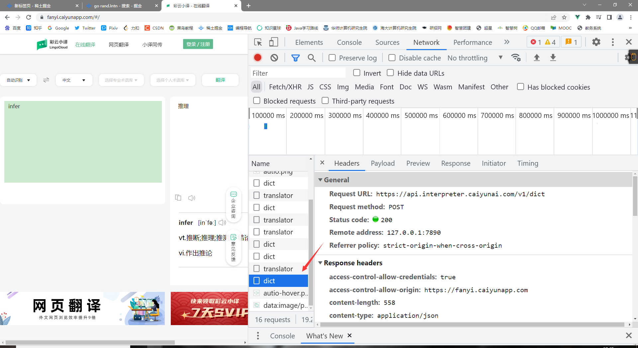Clear the network log
Screen dimensions: 638x348
pyautogui.click(x=274, y=58)
